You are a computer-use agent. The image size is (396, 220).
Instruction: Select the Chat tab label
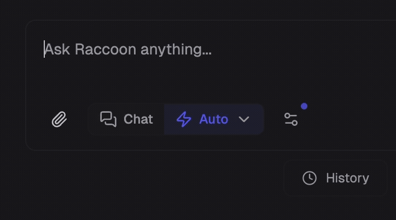click(138, 119)
